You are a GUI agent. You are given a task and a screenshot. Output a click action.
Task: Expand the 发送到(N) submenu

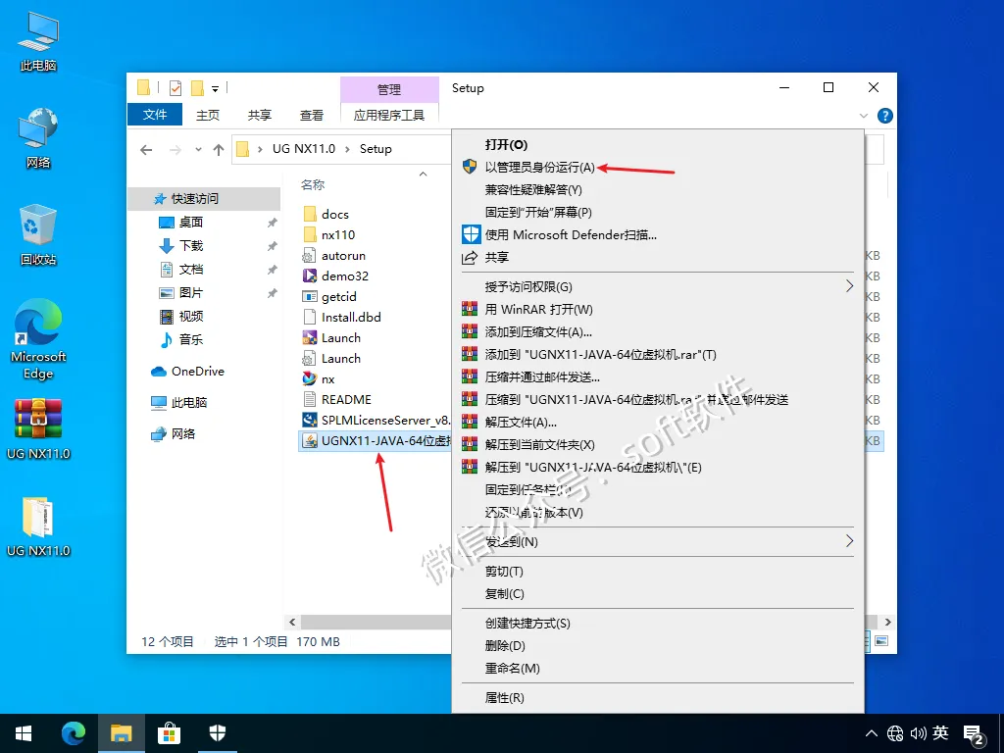coord(658,541)
